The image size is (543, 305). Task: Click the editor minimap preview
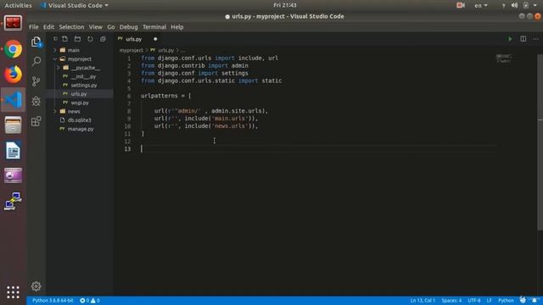point(503,58)
